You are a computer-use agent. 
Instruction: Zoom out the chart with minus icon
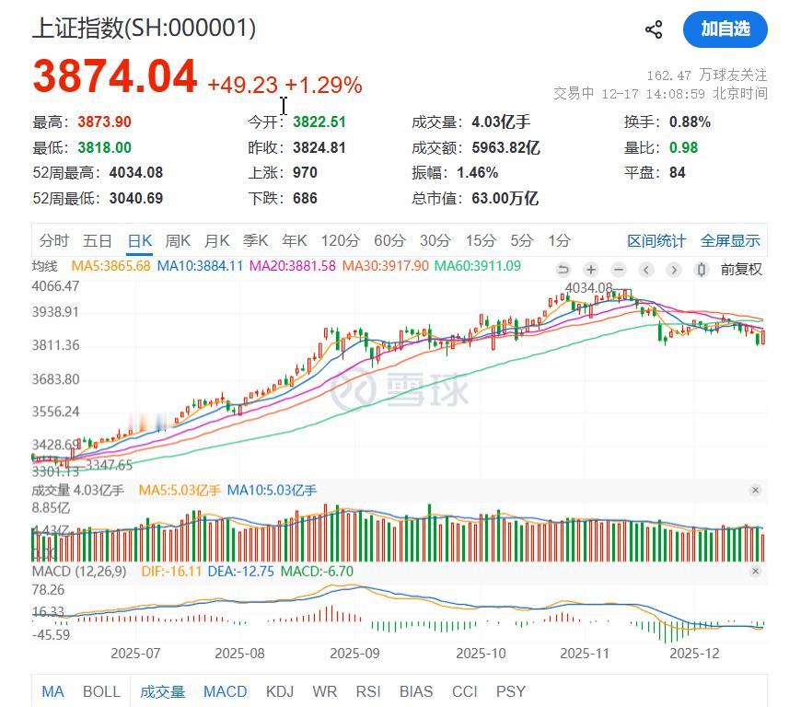click(618, 270)
